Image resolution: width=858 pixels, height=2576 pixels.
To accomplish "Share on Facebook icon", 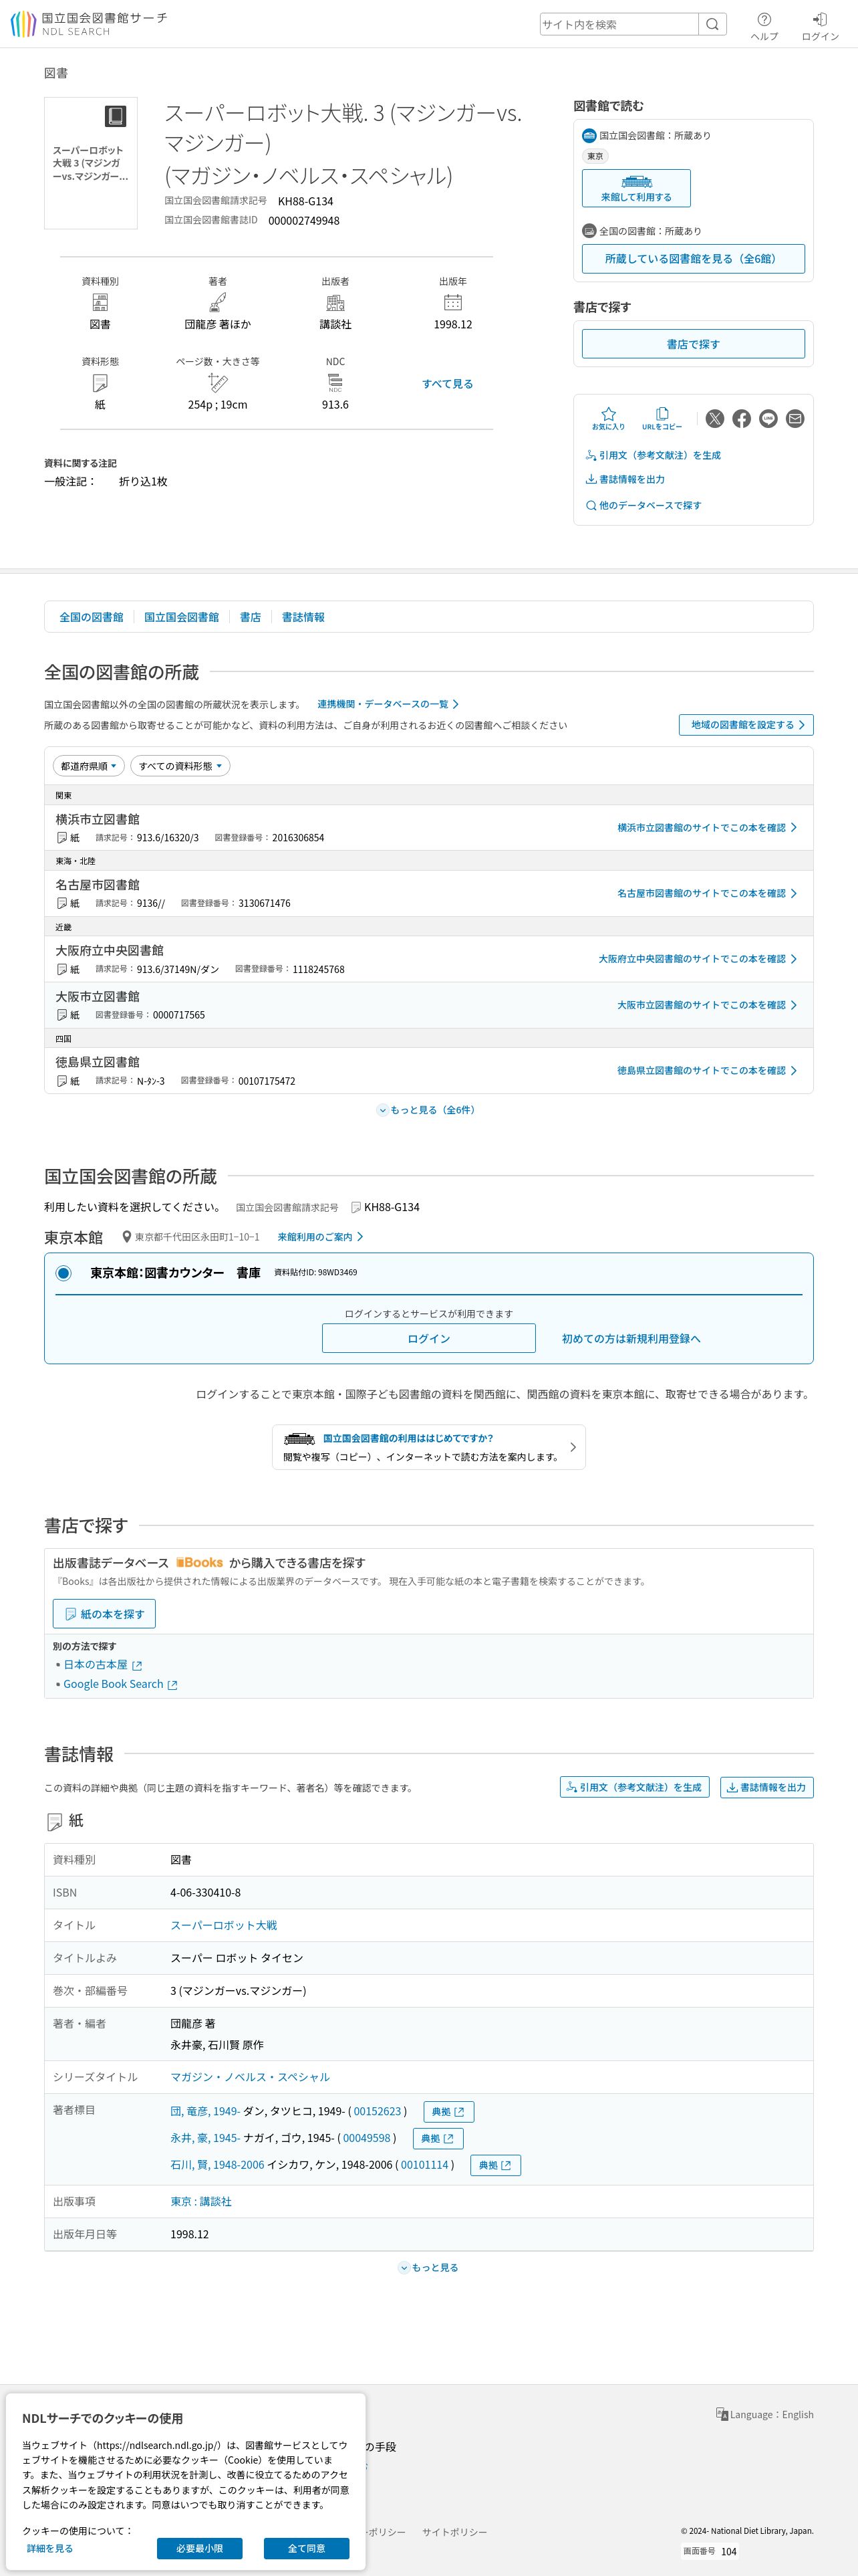I will (x=742, y=419).
